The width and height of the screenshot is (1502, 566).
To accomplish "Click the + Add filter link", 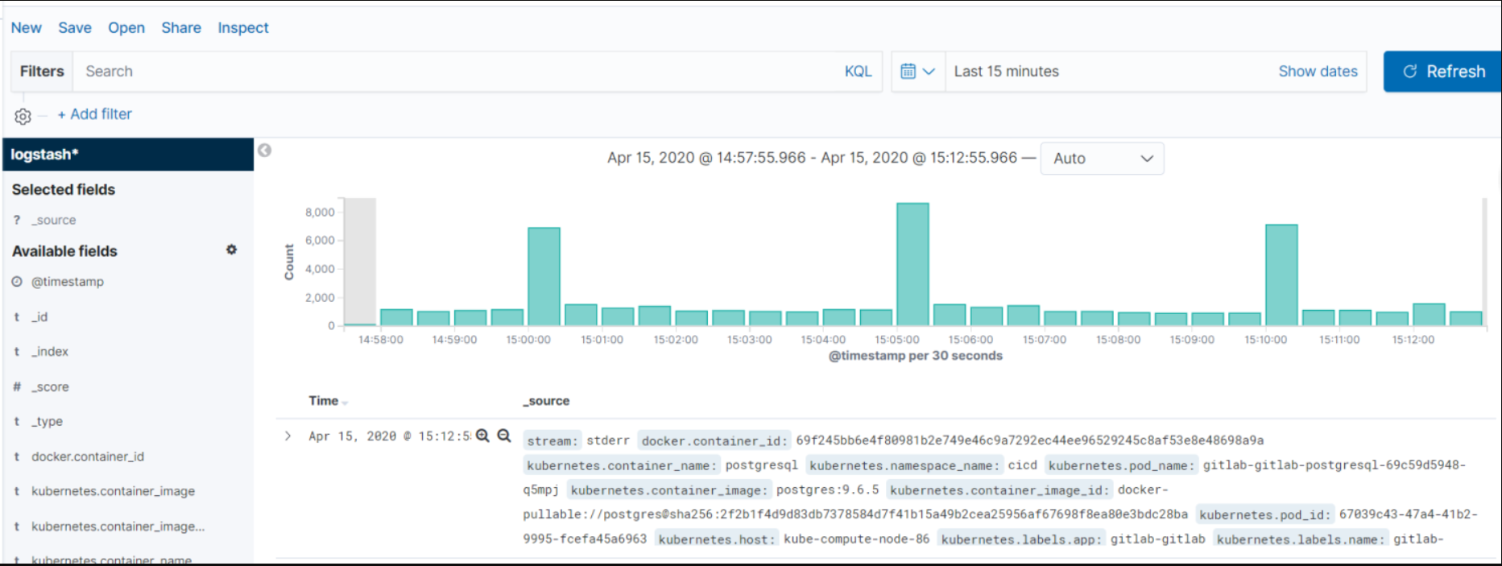I will click(x=94, y=114).
